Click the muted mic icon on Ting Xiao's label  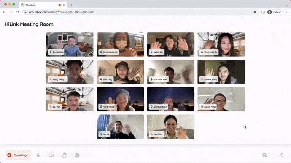[152, 134]
